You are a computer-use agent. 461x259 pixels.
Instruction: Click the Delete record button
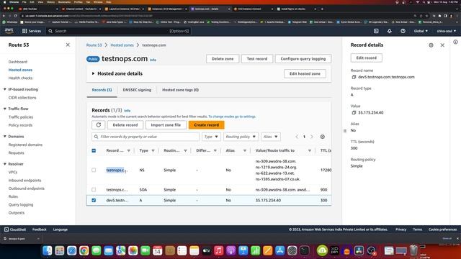tap(125, 124)
